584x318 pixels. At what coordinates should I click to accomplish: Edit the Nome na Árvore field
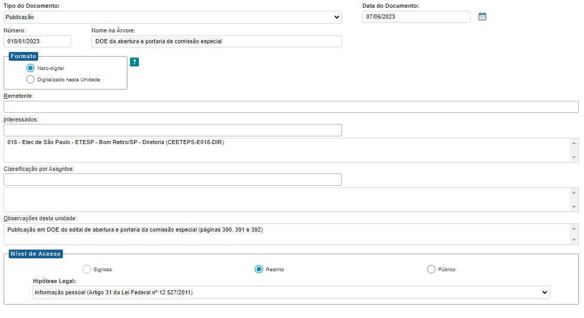[x=216, y=41]
